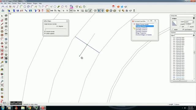Choose Simplify Contours in Curvizard
The height and width of the screenshot is (110, 196).
(x=141, y=30)
